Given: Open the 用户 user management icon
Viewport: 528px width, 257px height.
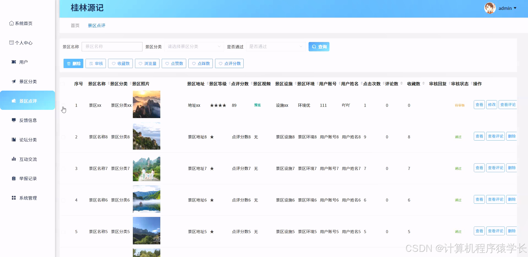Looking at the screenshot, I should pyautogui.click(x=13, y=62).
